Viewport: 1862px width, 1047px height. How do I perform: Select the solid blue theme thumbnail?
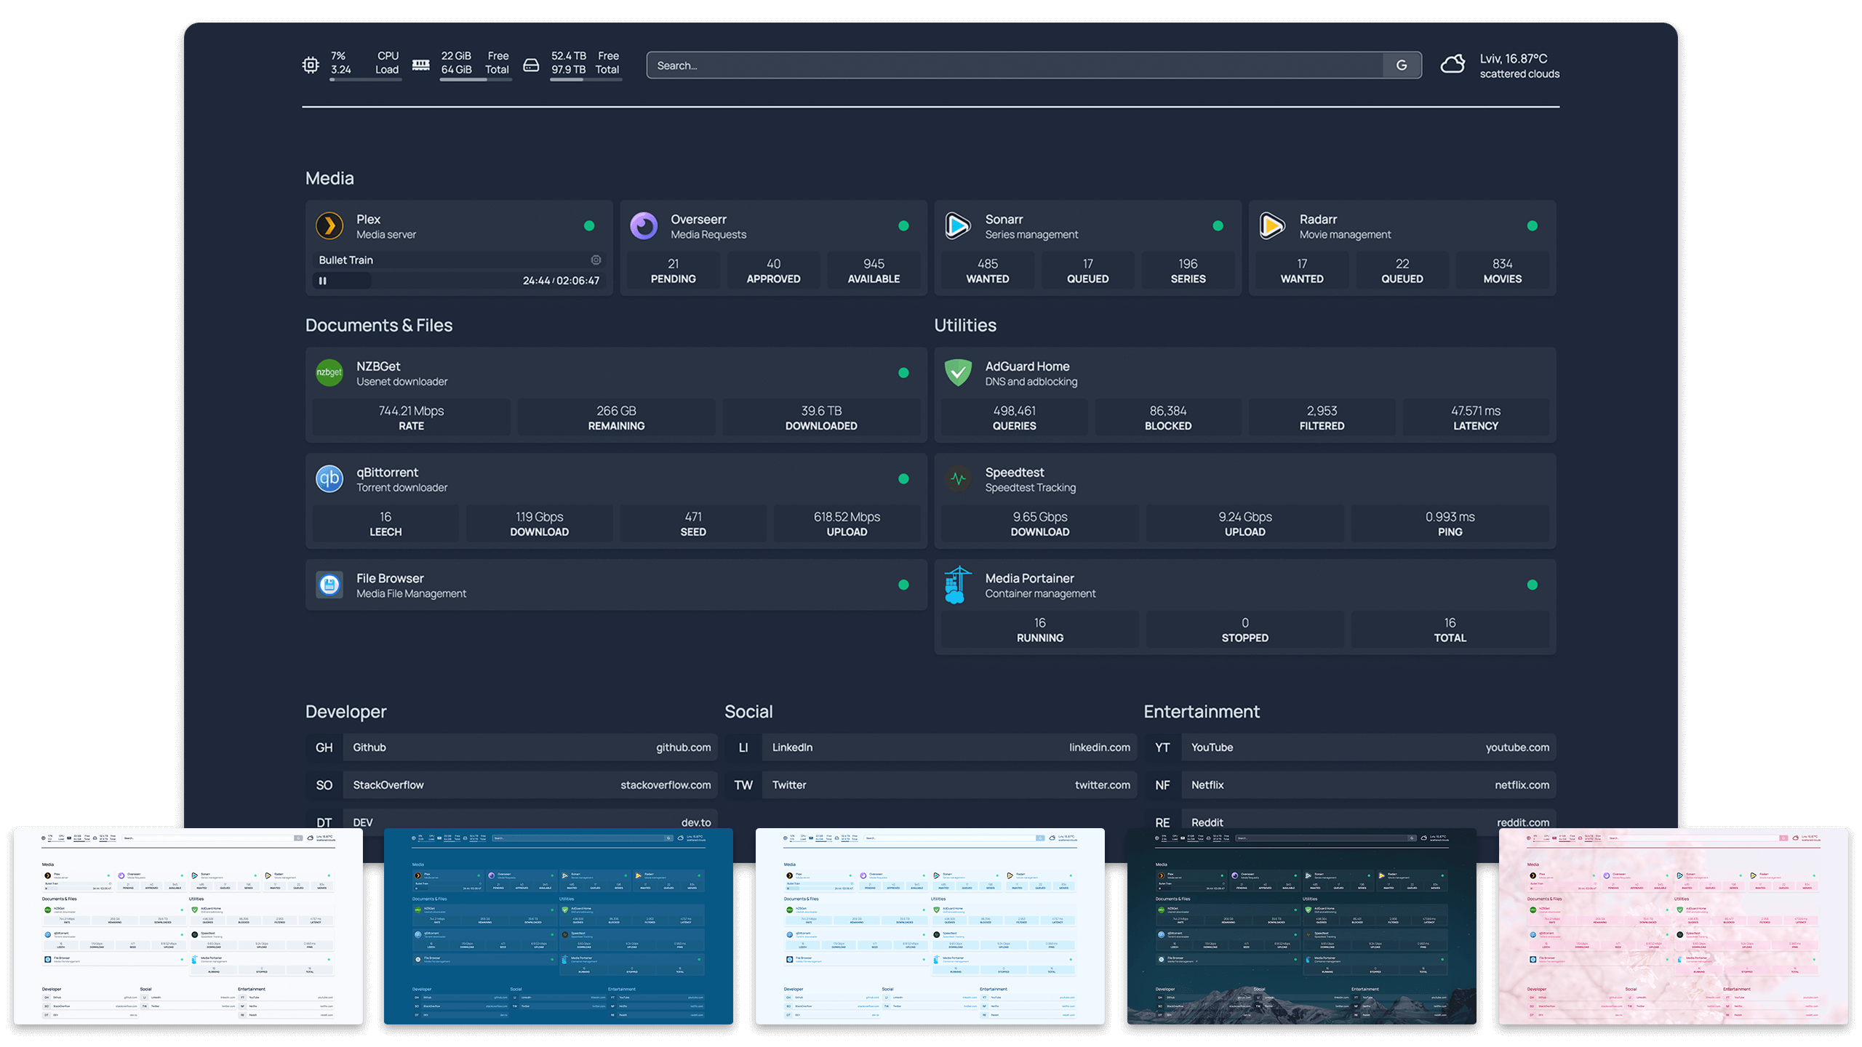tap(558, 926)
